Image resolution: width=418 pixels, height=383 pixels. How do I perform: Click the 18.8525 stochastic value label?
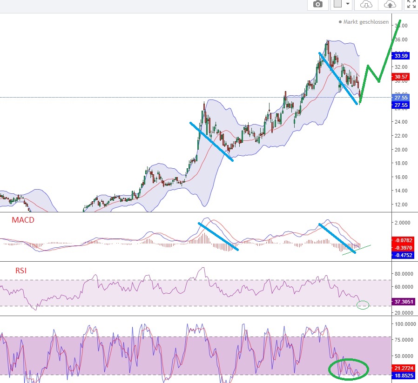click(404, 376)
